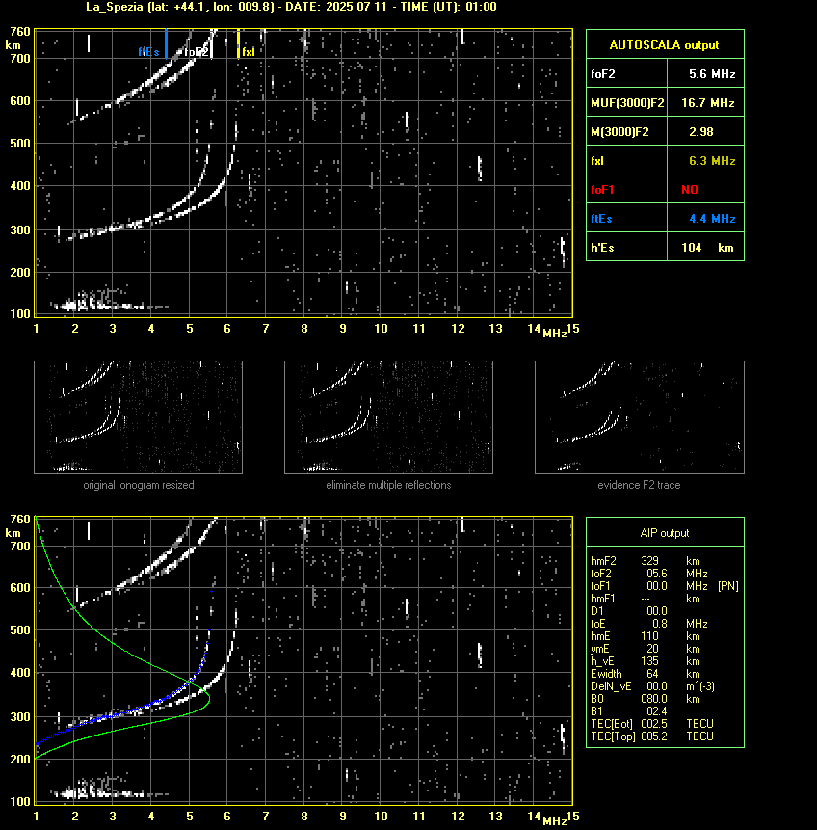817x830 pixels.
Task: Click the 'eliminate multiple reflections' thumbnail
Action: [x=388, y=417]
